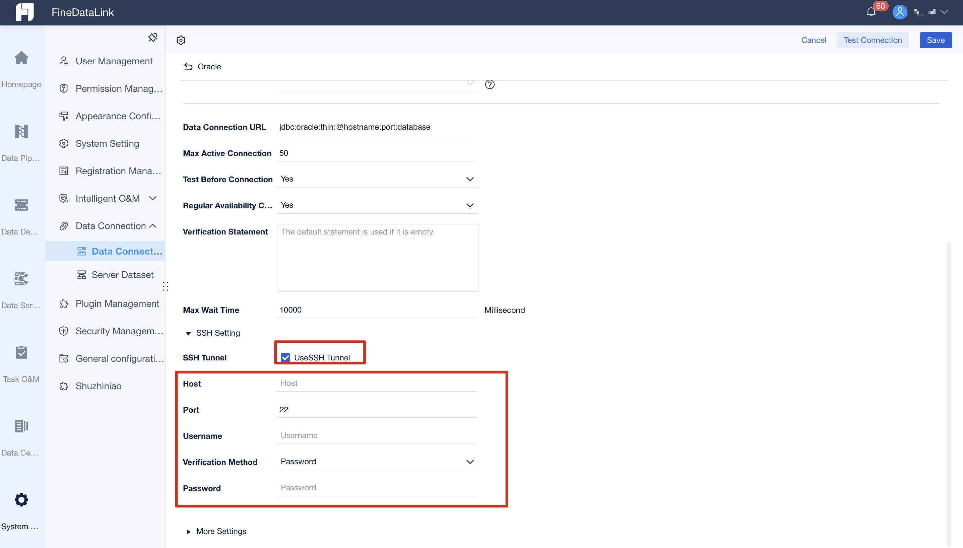
Task: Click the help question mark icon
Action: point(490,84)
